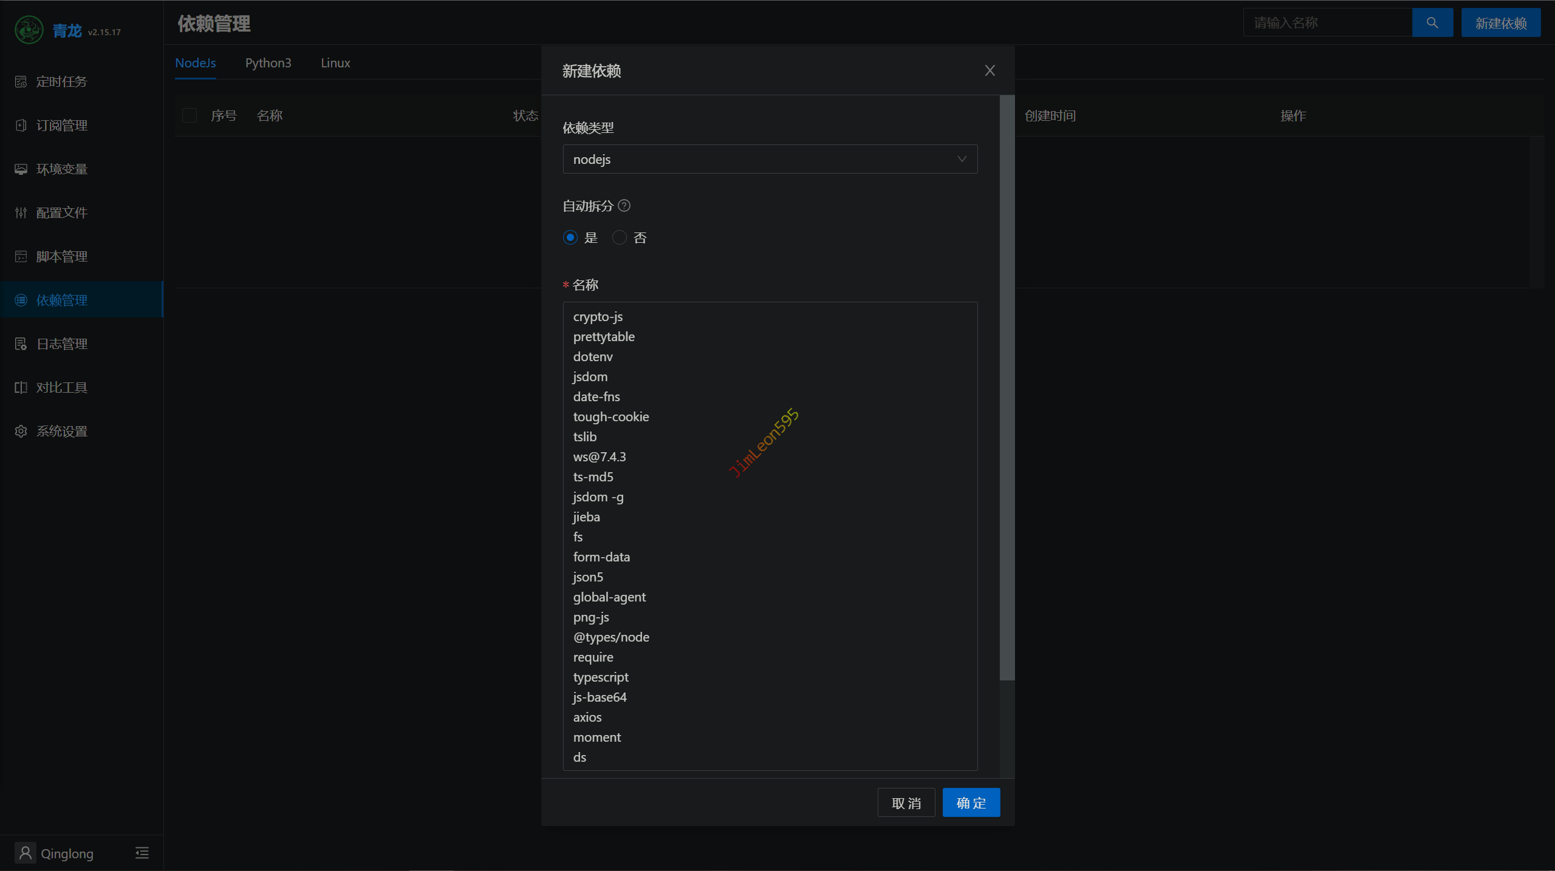
Task: Click the dialog's vertical scrollbar thumb
Action: click(x=1006, y=388)
